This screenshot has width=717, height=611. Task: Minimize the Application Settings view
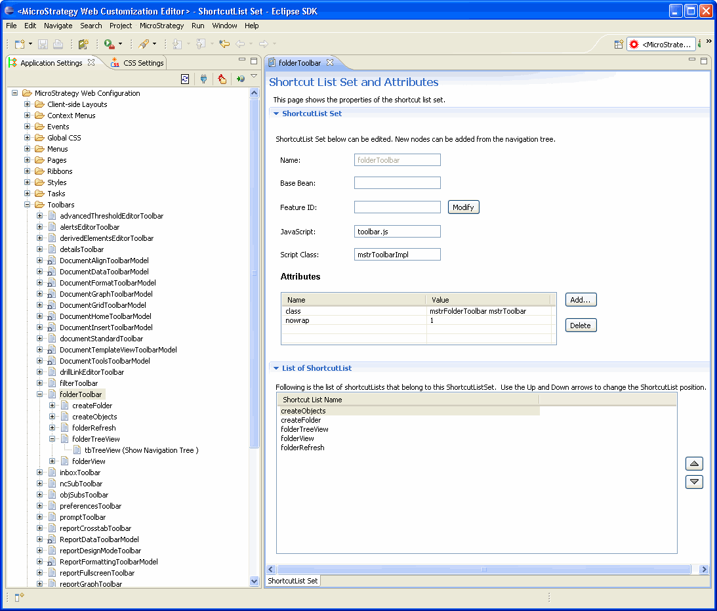pyautogui.click(x=242, y=60)
